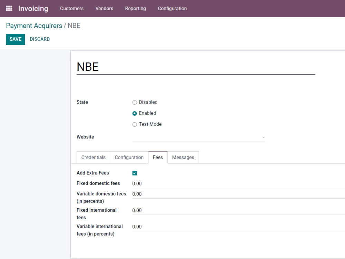The height and width of the screenshot is (259, 345).
Task: Discard changes to NBE
Action: pos(40,39)
